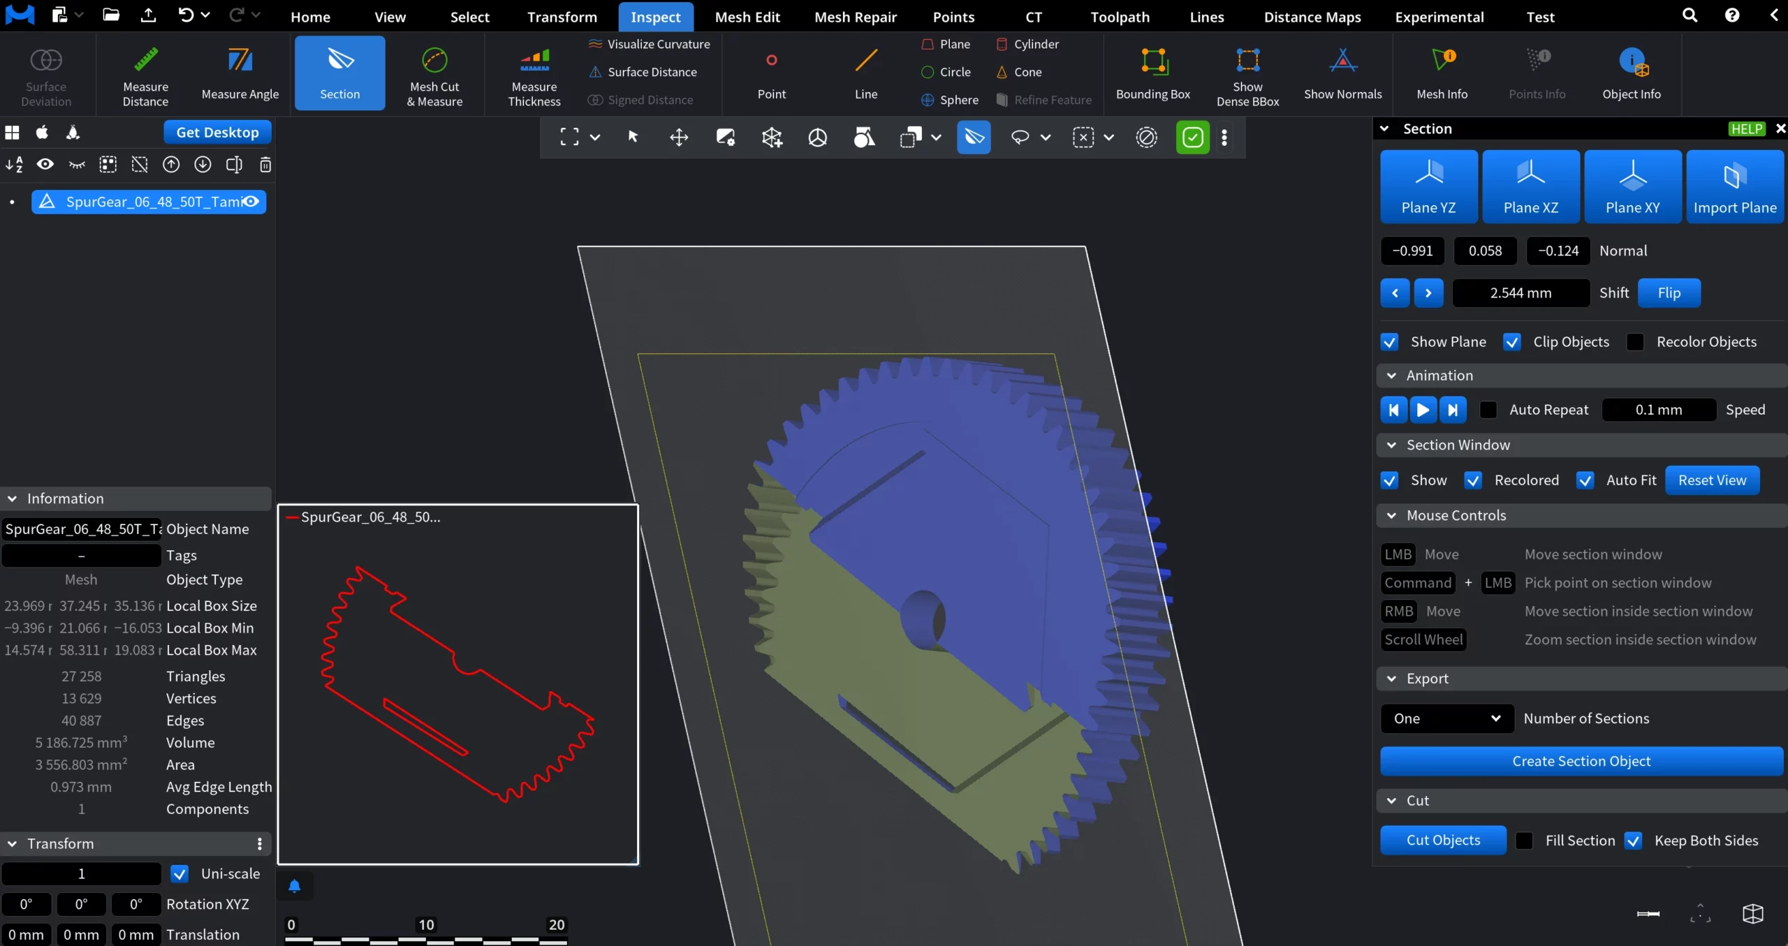The height and width of the screenshot is (946, 1788).
Task: Select the Section tool
Action: (x=339, y=73)
